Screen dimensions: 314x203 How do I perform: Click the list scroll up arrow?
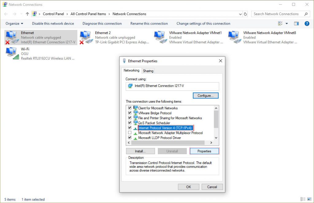216,108
